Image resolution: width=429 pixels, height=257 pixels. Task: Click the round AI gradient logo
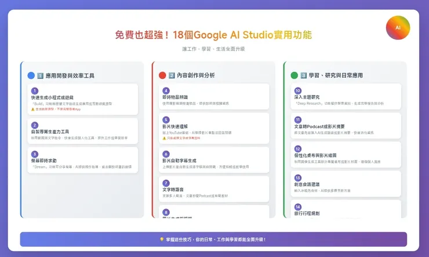(x=398, y=28)
